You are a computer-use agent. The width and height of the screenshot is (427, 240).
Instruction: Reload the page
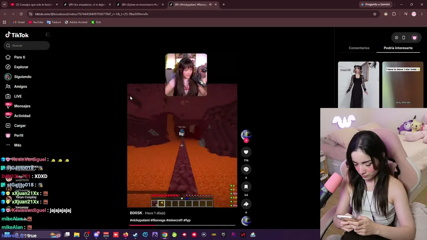(21, 14)
